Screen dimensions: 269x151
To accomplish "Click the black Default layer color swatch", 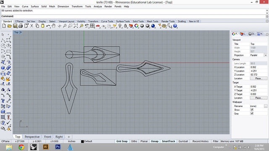I will 82,141.
